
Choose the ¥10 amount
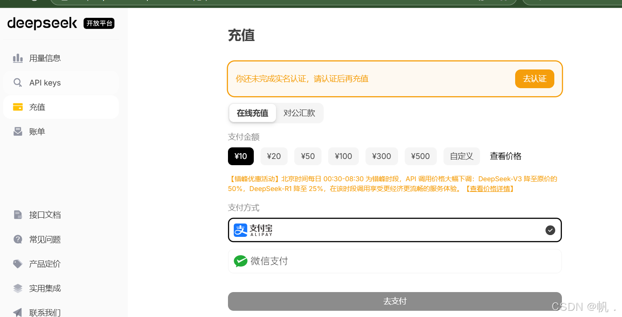[241, 156]
